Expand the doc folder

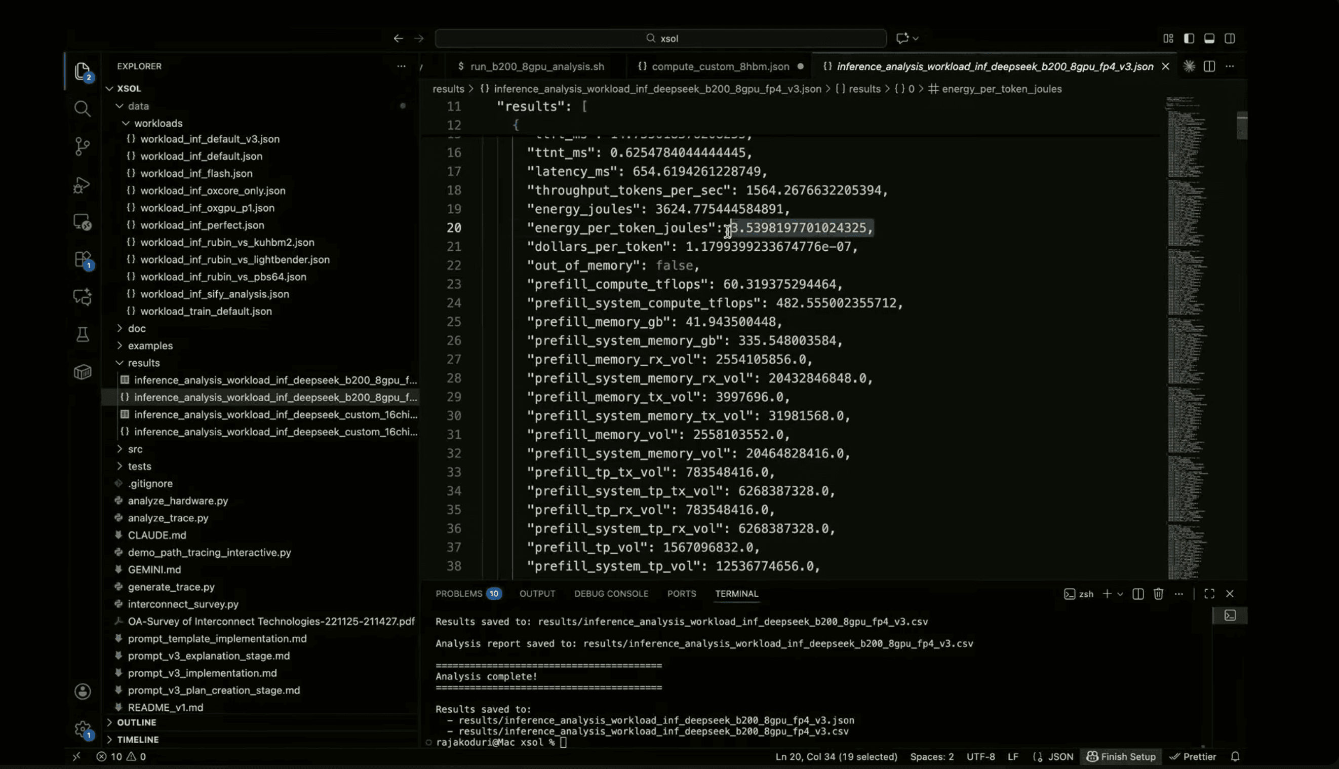(x=136, y=328)
